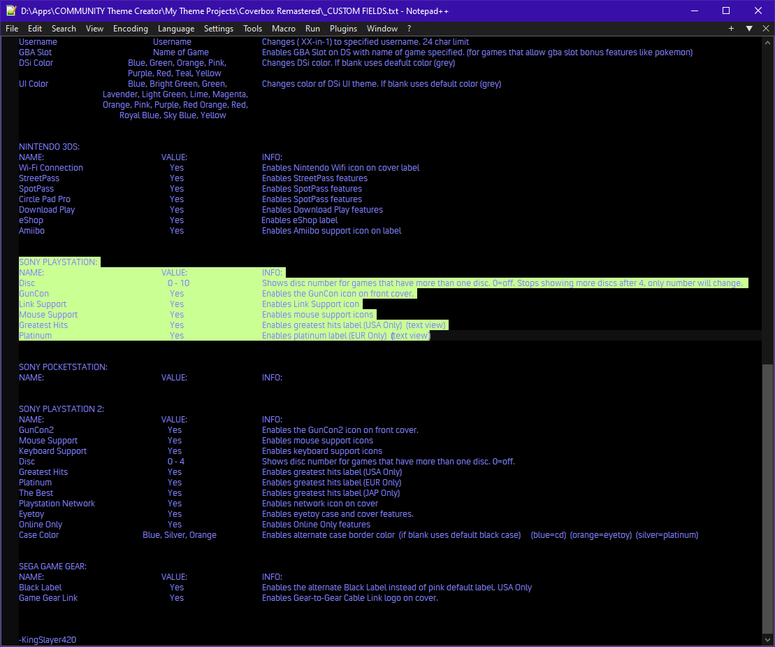
Task: Click the 'GBA Slot' field name
Action: click(x=35, y=52)
